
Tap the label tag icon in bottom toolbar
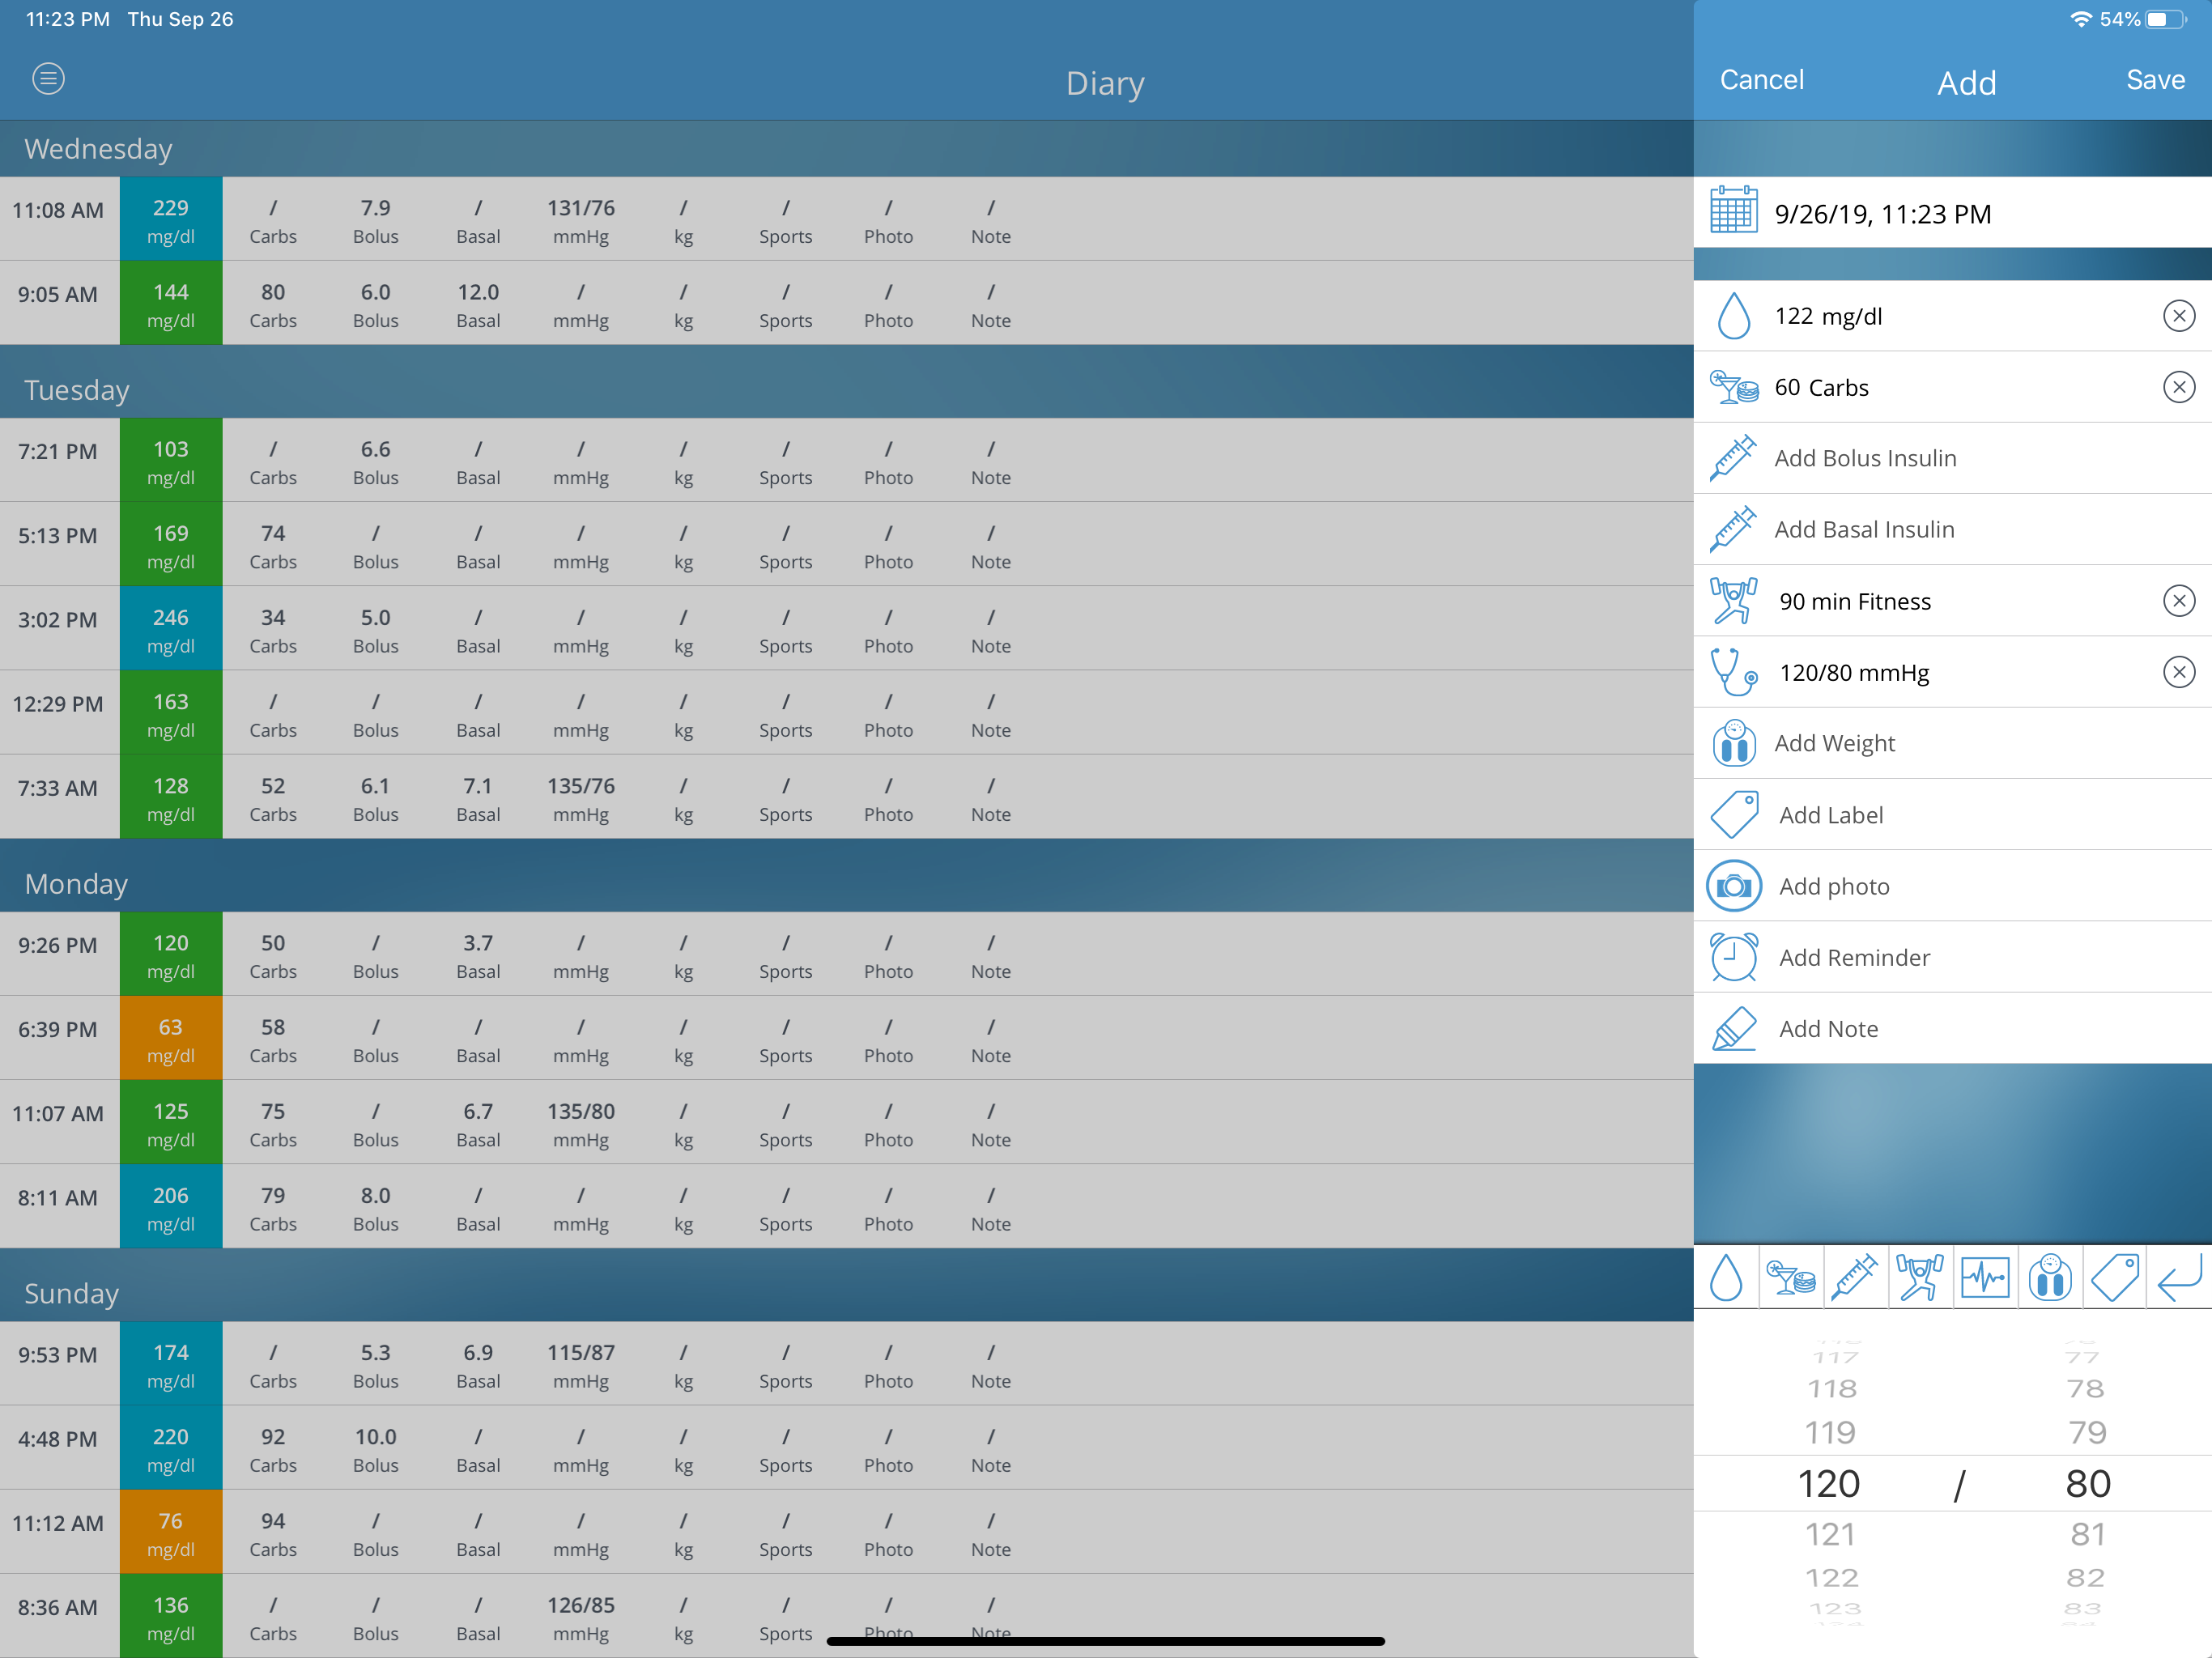coord(2114,1277)
